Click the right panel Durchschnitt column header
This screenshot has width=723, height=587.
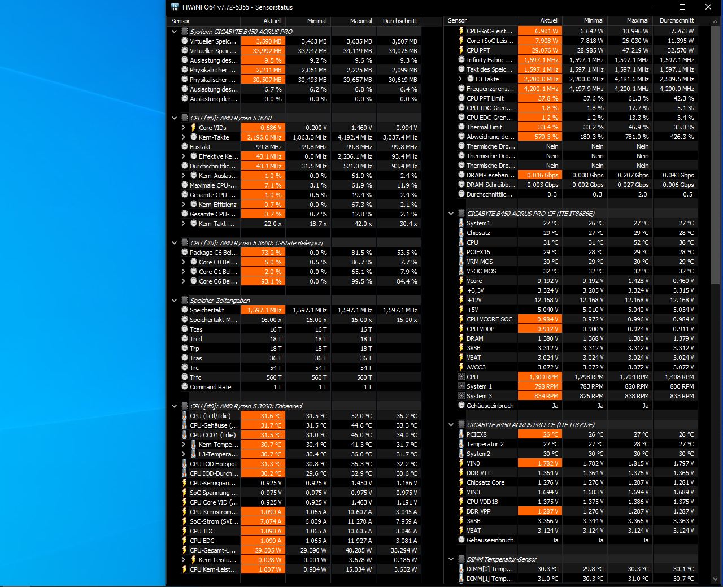coord(676,20)
